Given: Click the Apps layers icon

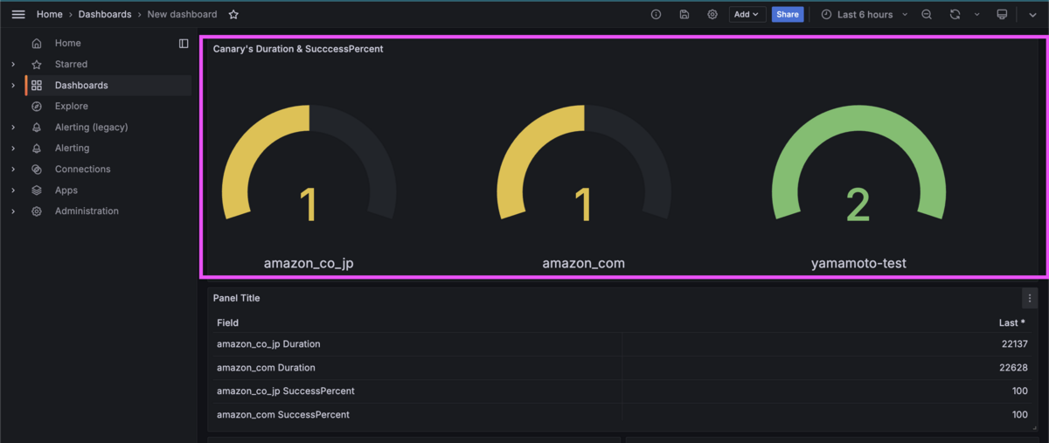Looking at the screenshot, I should pos(37,190).
